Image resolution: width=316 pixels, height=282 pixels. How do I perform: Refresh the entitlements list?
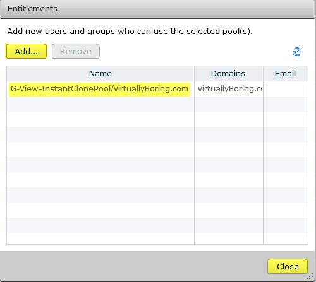(x=297, y=52)
